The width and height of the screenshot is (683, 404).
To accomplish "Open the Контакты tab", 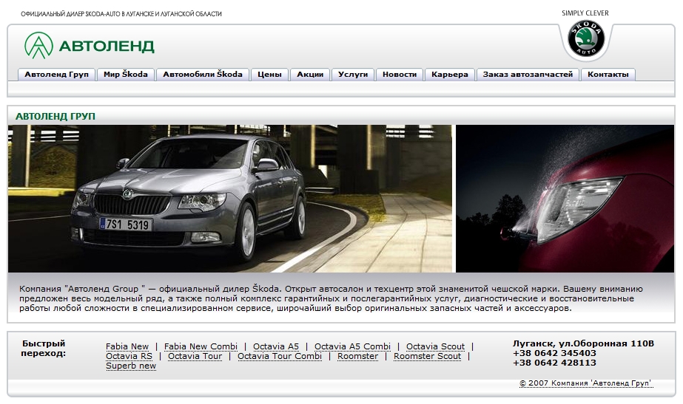I will coord(608,75).
